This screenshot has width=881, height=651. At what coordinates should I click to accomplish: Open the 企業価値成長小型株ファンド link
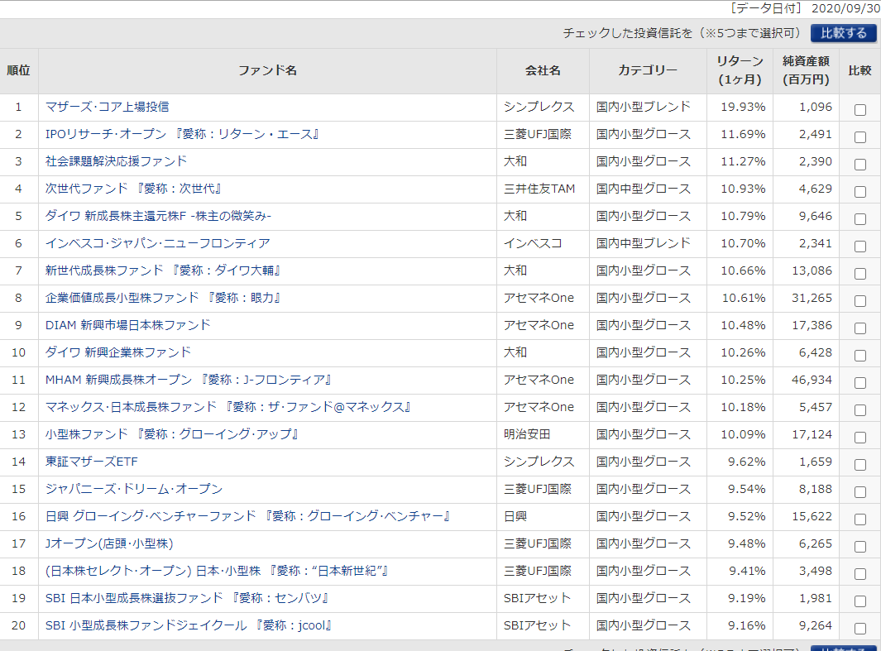coord(163,298)
